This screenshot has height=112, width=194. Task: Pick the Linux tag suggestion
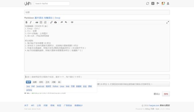(62, 86)
